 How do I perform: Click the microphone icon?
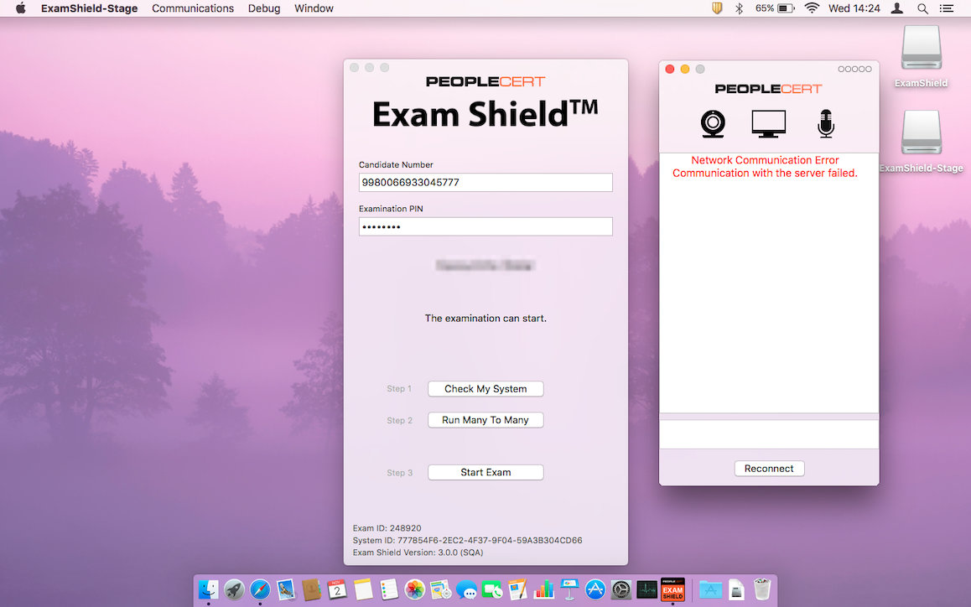coord(825,124)
